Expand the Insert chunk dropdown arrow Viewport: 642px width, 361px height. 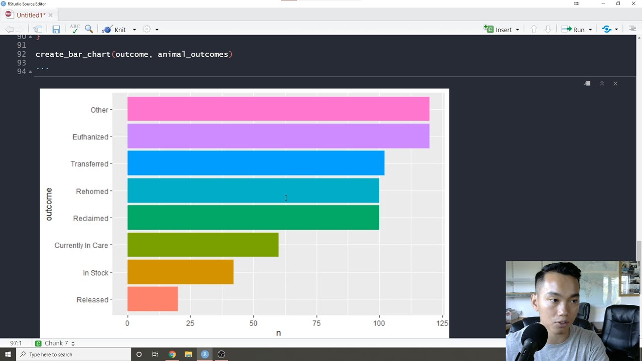click(x=517, y=30)
